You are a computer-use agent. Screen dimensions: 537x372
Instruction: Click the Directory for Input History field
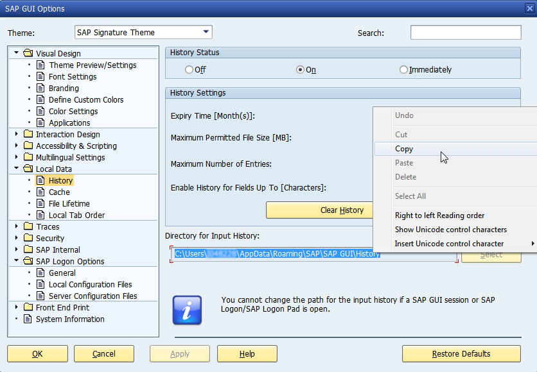313,254
